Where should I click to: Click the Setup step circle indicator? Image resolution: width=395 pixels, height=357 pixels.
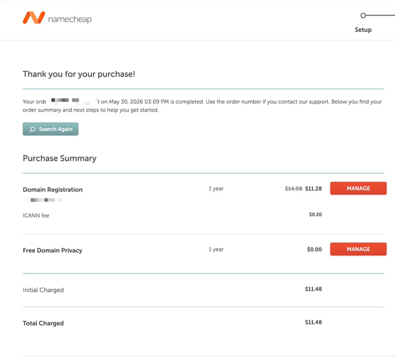coord(363,15)
